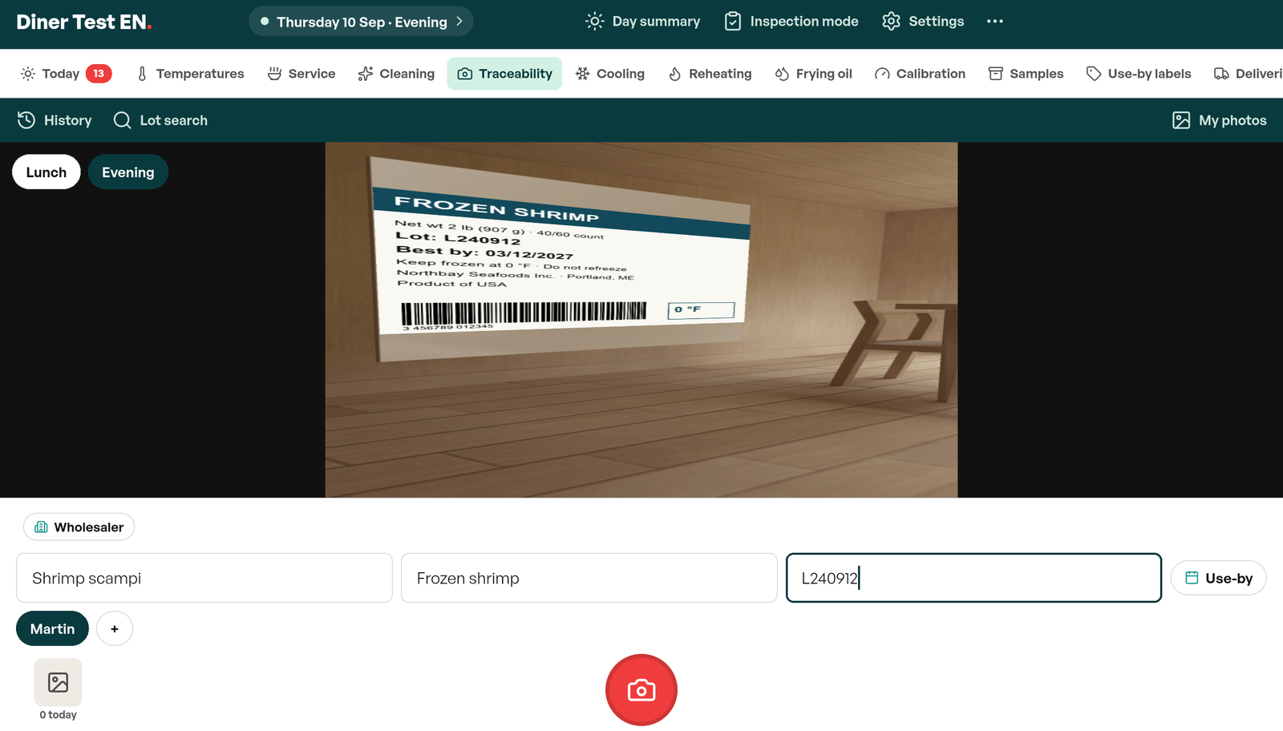Click the oil drop icon in Frying oil
The height and width of the screenshot is (731, 1283).
coord(782,74)
